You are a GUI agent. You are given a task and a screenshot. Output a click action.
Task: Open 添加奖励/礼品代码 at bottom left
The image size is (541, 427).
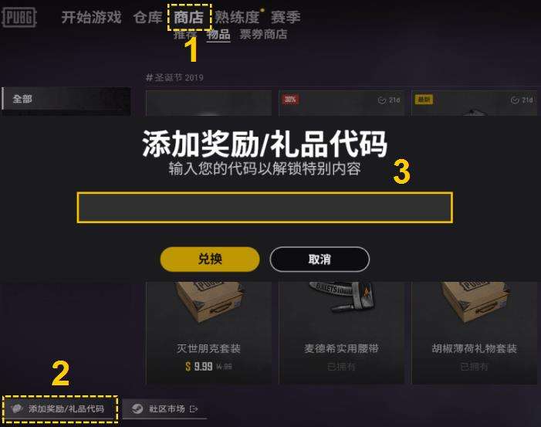[x=60, y=409]
